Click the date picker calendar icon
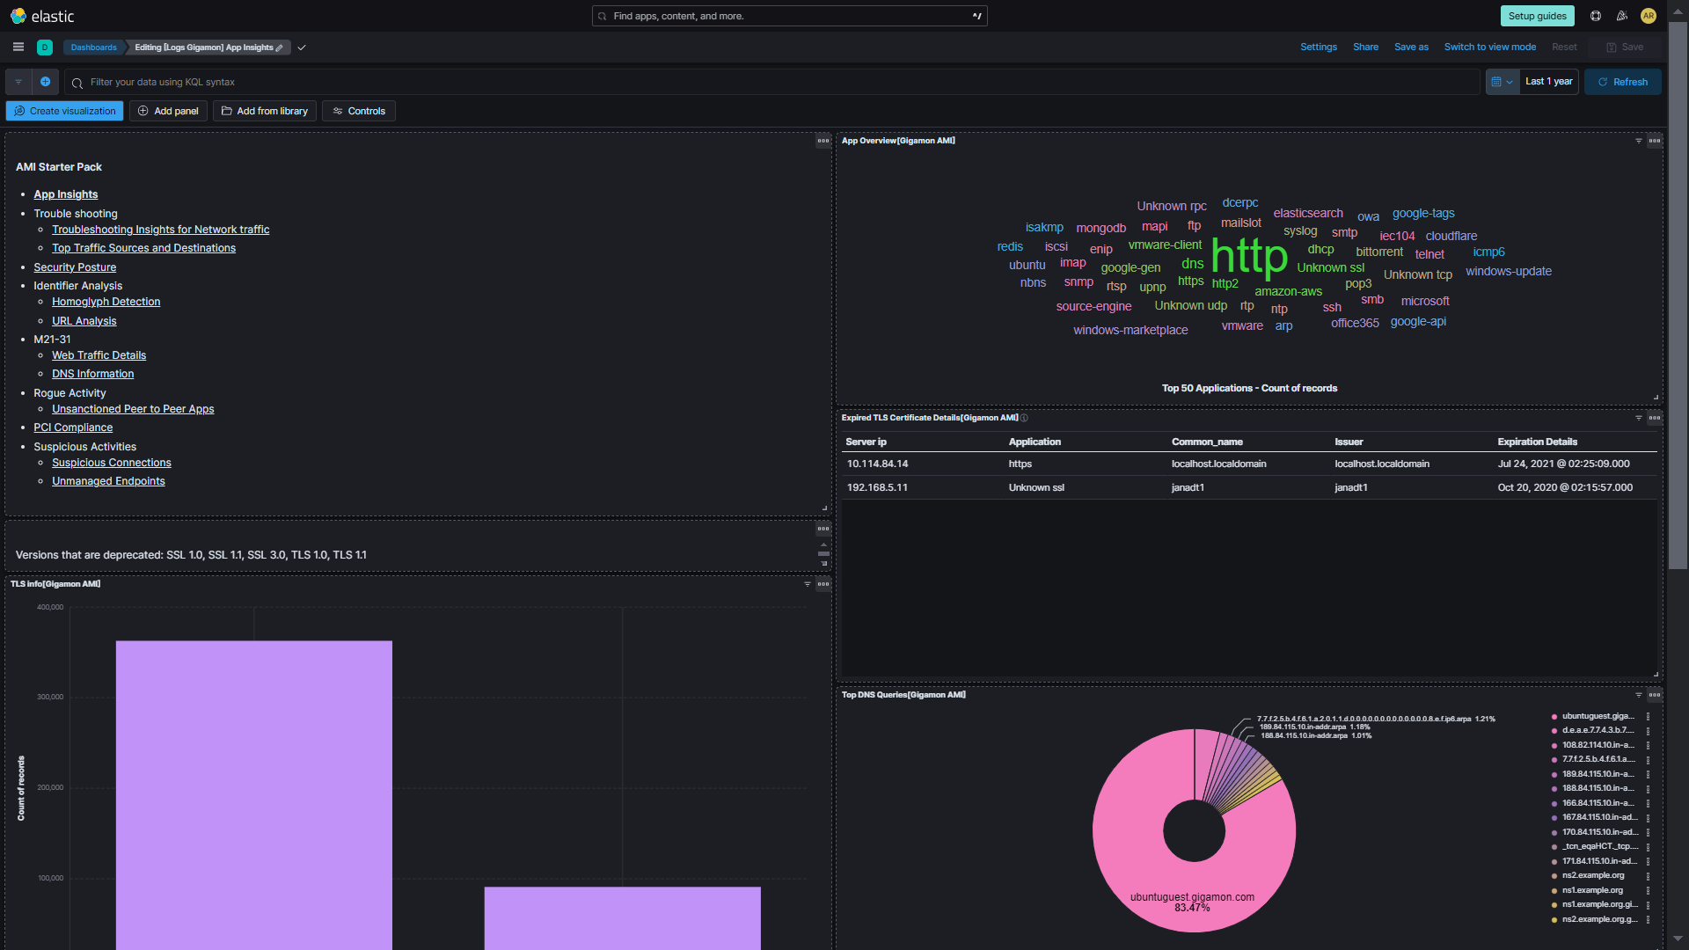1689x950 pixels. tap(1496, 82)
